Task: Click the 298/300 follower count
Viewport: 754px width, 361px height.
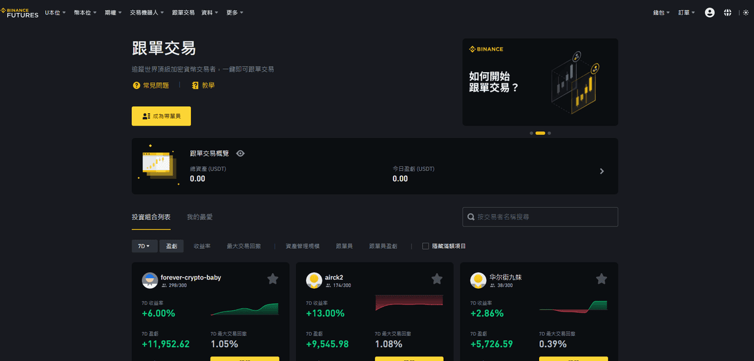Action: tap(177, 286)
